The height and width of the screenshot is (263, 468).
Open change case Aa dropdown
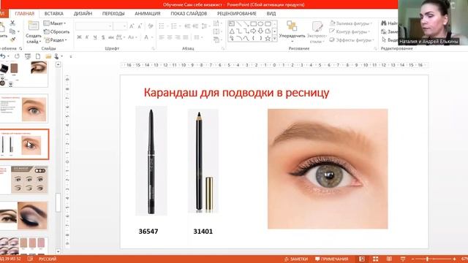tap(132, 37)
